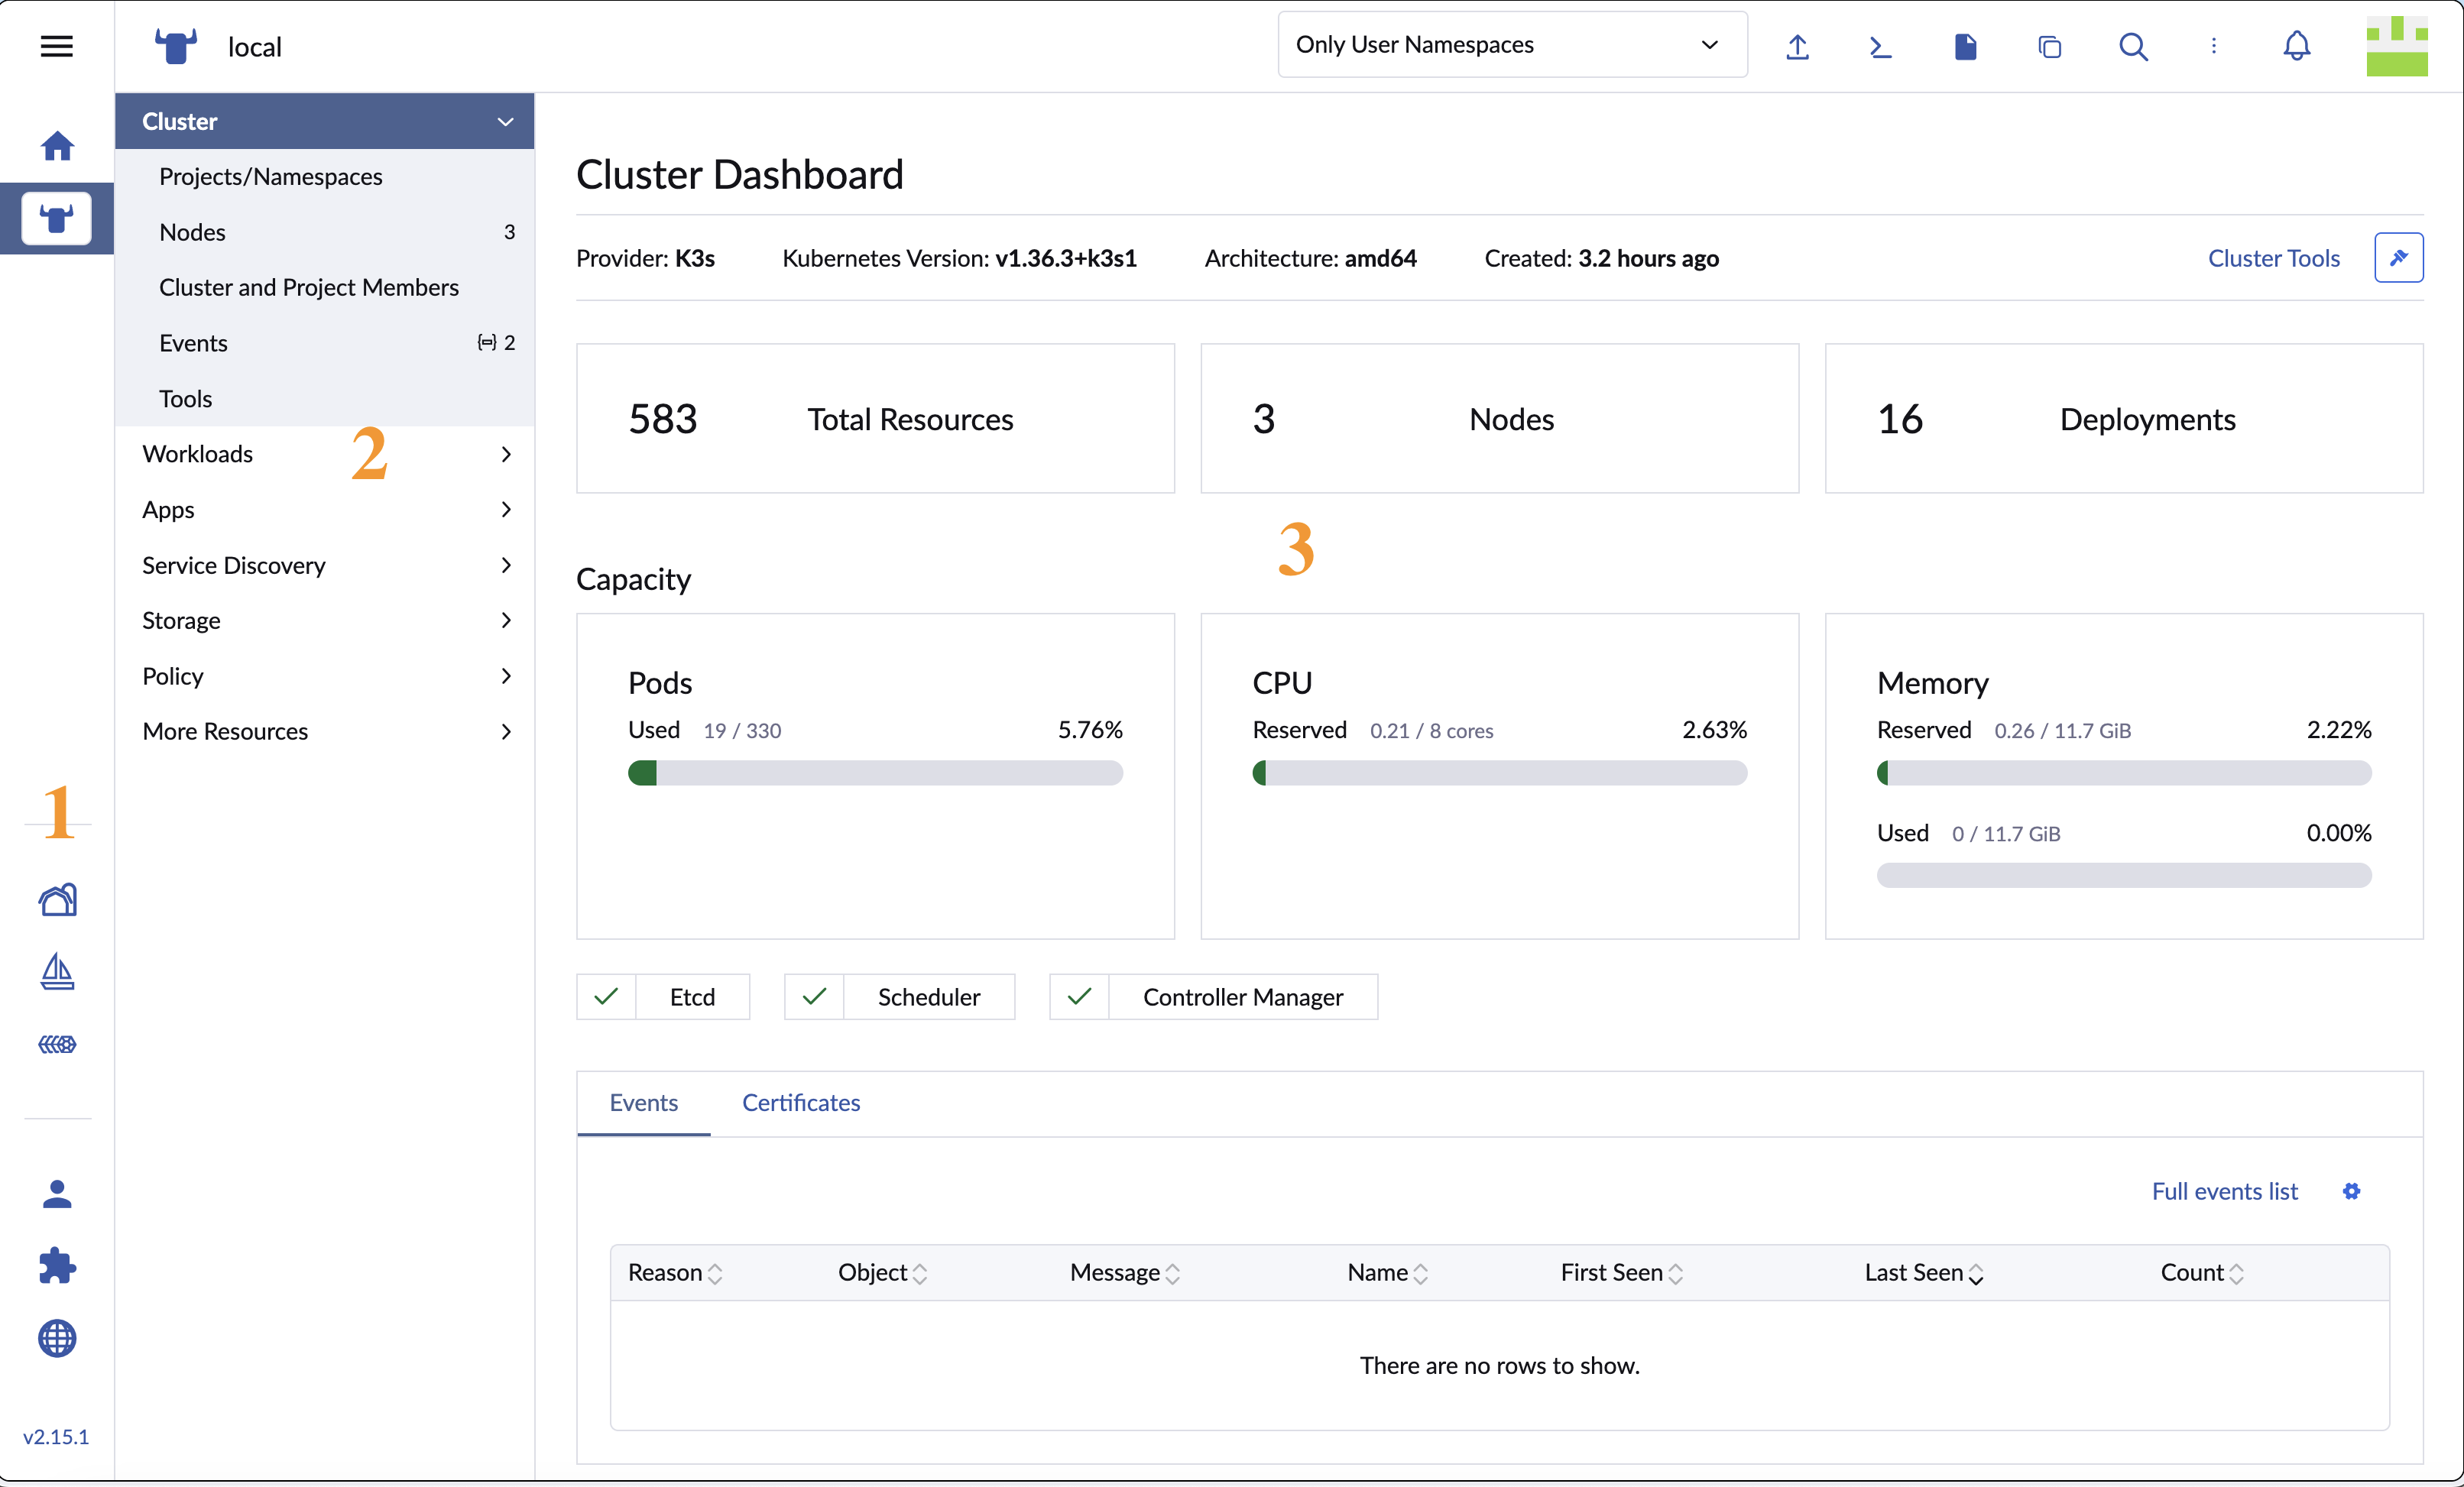2464x1487 pixels.
Task: Click the Etcd status checkmark
Action: pyautogui.click(x=606, y=997)
